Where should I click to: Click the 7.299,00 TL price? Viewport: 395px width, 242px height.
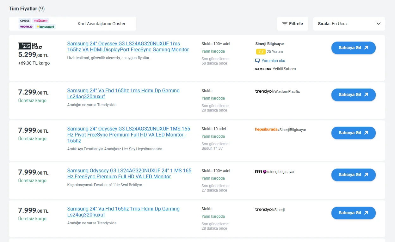pyautogui.click(x=33, y=92)
